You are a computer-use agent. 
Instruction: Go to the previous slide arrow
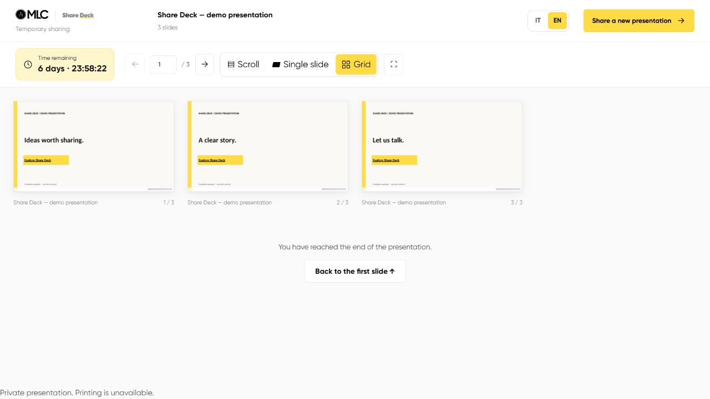(135, 64)
